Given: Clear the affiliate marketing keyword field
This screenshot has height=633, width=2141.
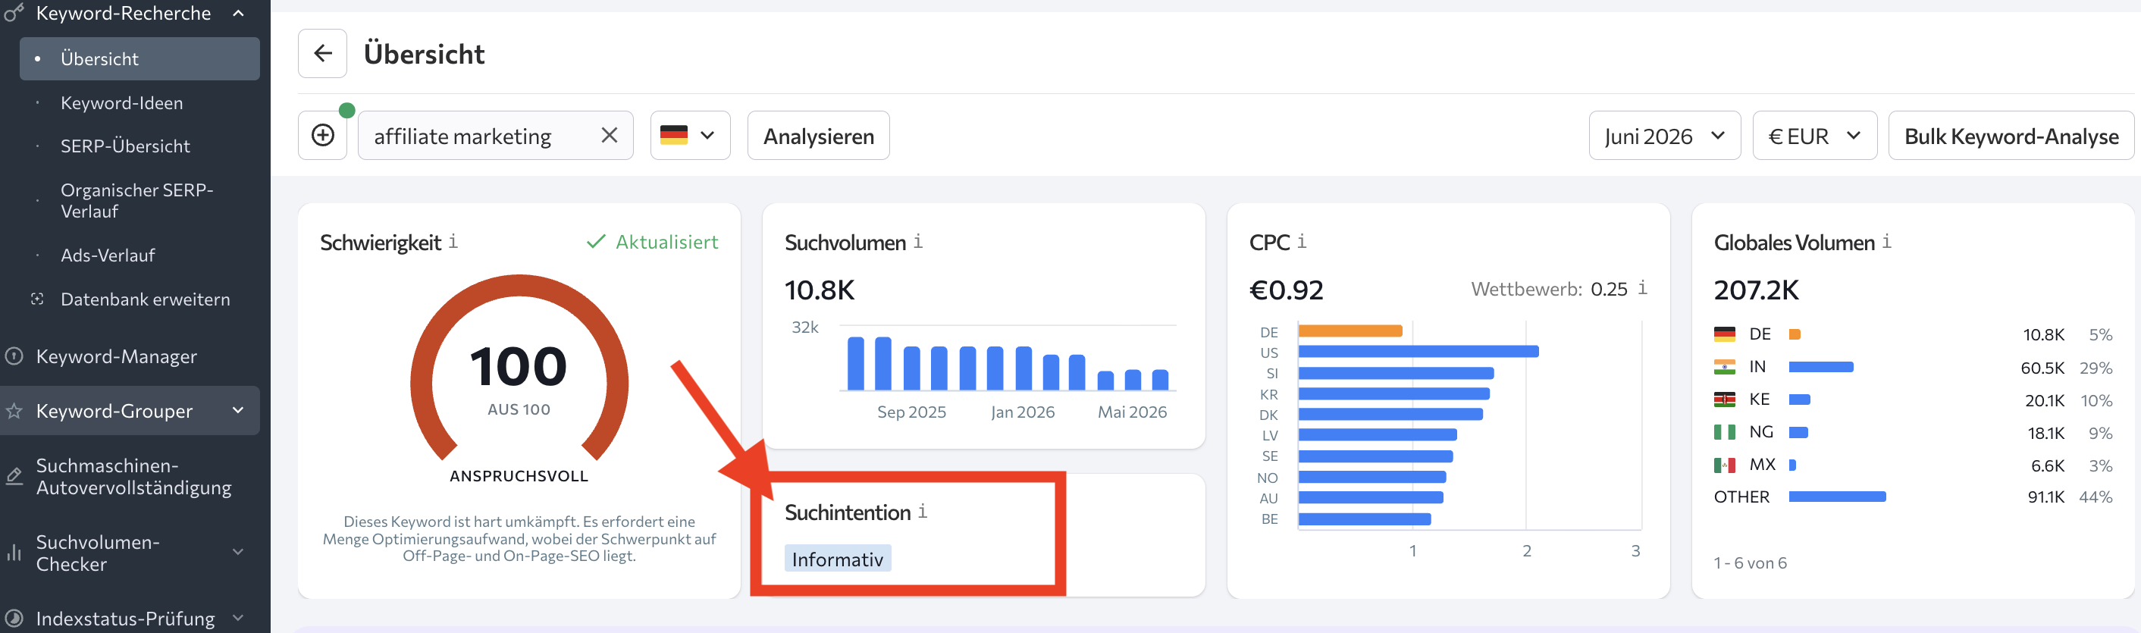Looking at the screenshot, I should pyautogui.click(x=610, y=136).
